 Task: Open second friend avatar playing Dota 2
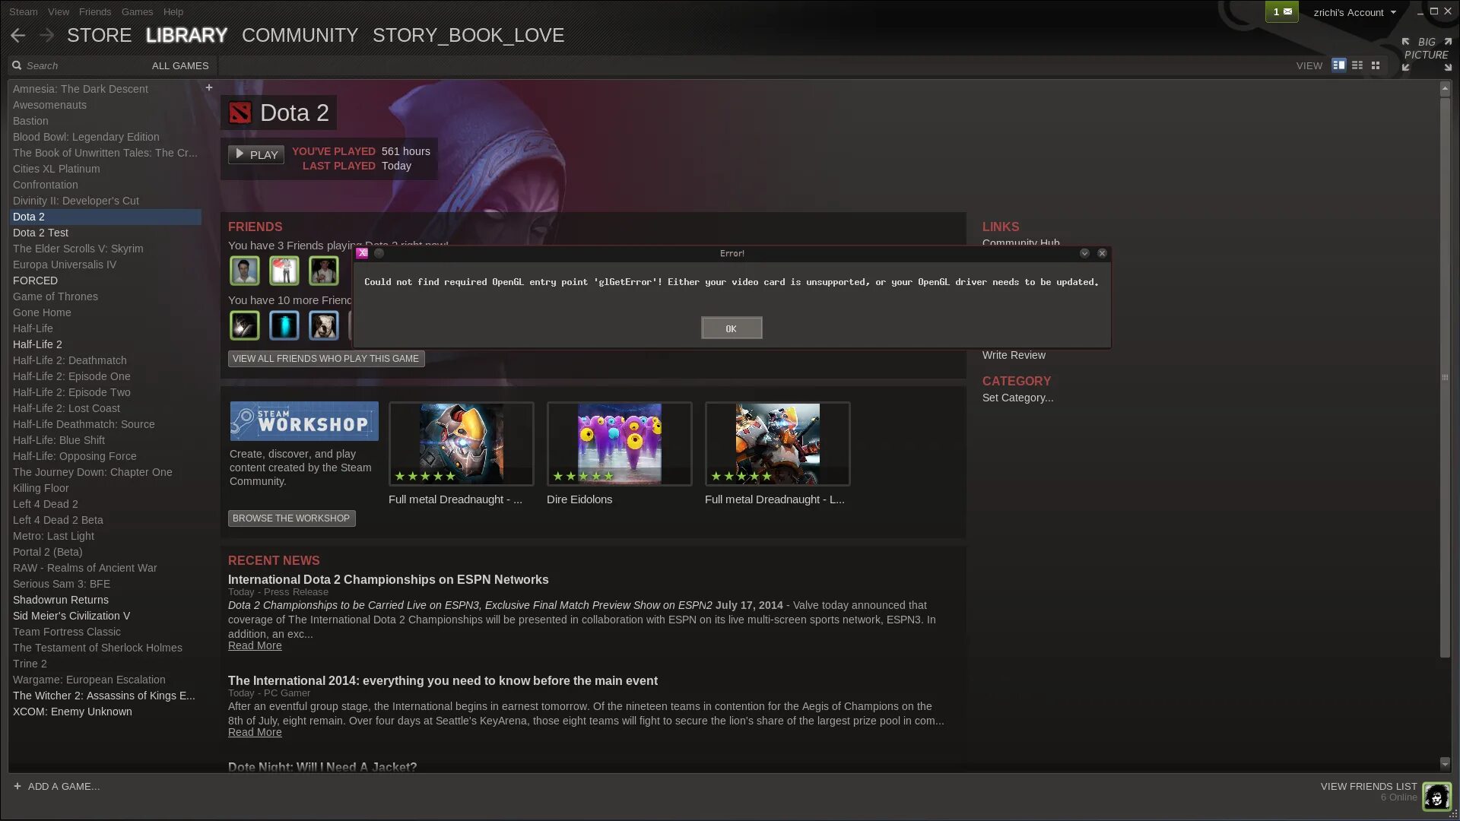click(284, 271)
